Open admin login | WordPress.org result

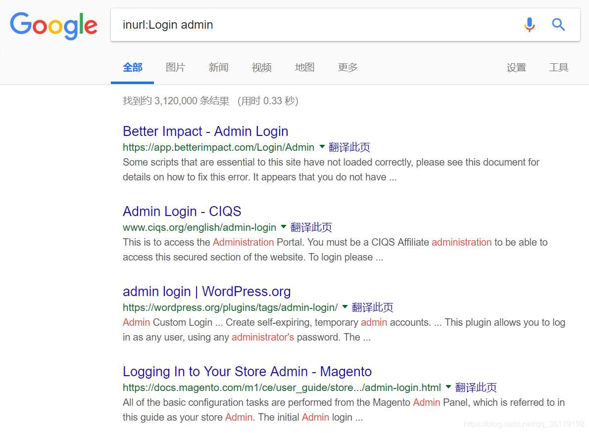tap(206, 291)
